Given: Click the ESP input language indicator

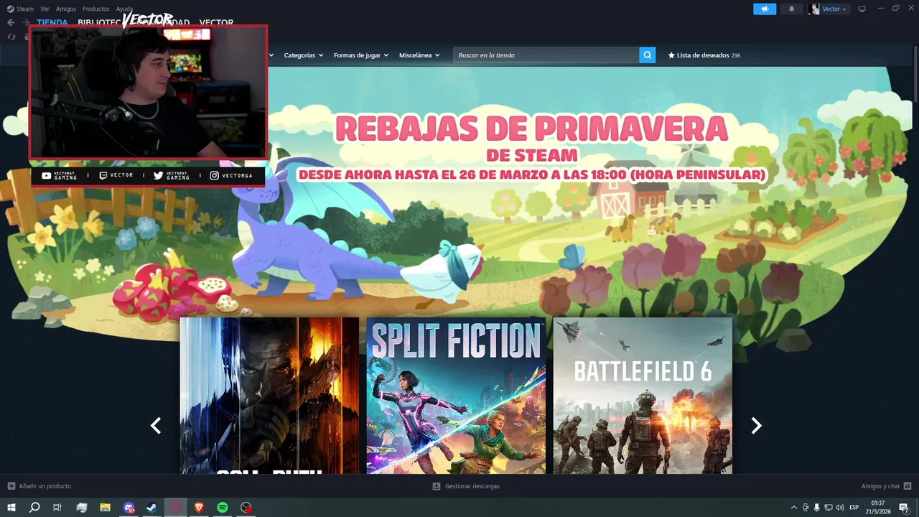Looking at the screenshot, I should [x=854, y=507].
